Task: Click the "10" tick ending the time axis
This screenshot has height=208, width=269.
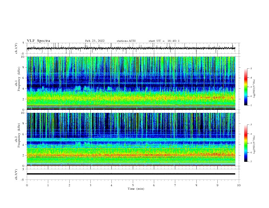Action: (239, 185)
